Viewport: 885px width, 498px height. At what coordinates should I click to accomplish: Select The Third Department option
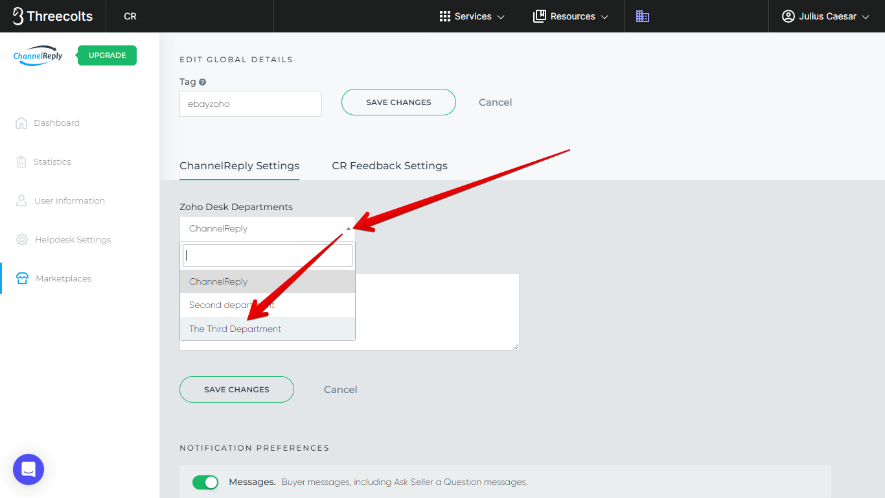(x=268, y=329)
